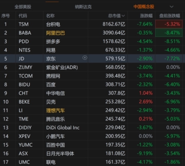The width and height of the screenshot is (185, 166).
Task: Select the 中国概念股 tab
Action: click(144, 7)
